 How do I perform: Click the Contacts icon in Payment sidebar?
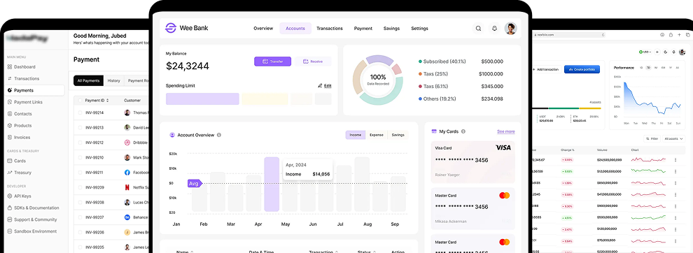(x=10, y=114)
